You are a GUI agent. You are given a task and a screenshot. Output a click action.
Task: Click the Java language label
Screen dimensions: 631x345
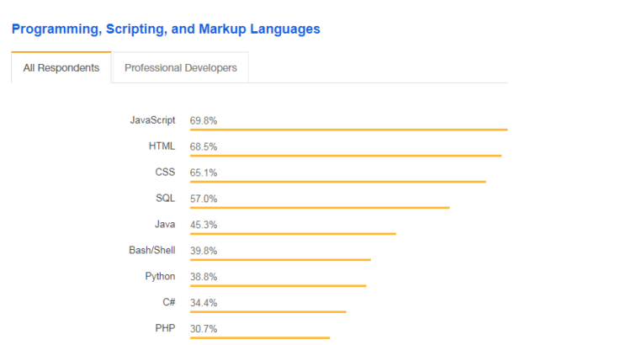pyautogui.click(x=165, y=225)
